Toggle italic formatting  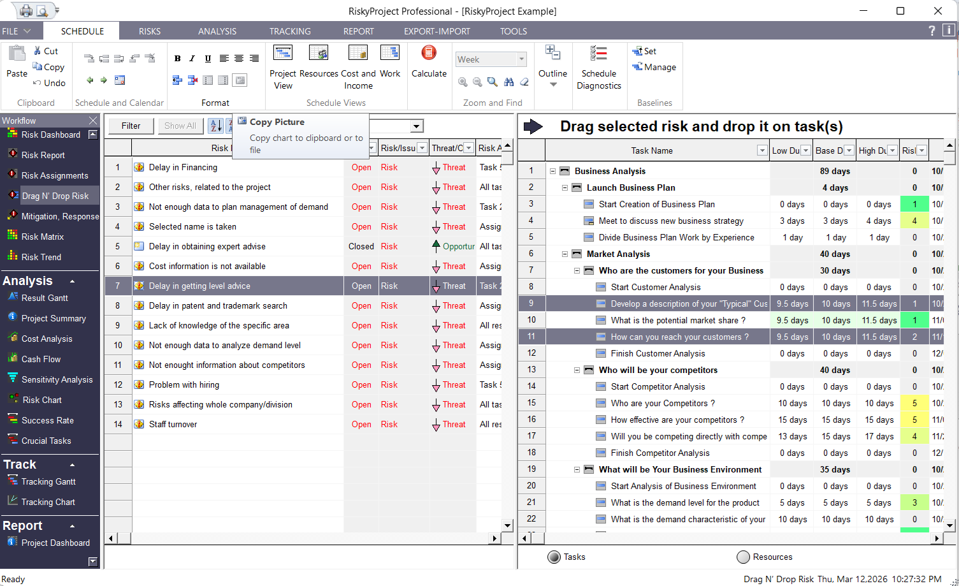coord(192,58)
